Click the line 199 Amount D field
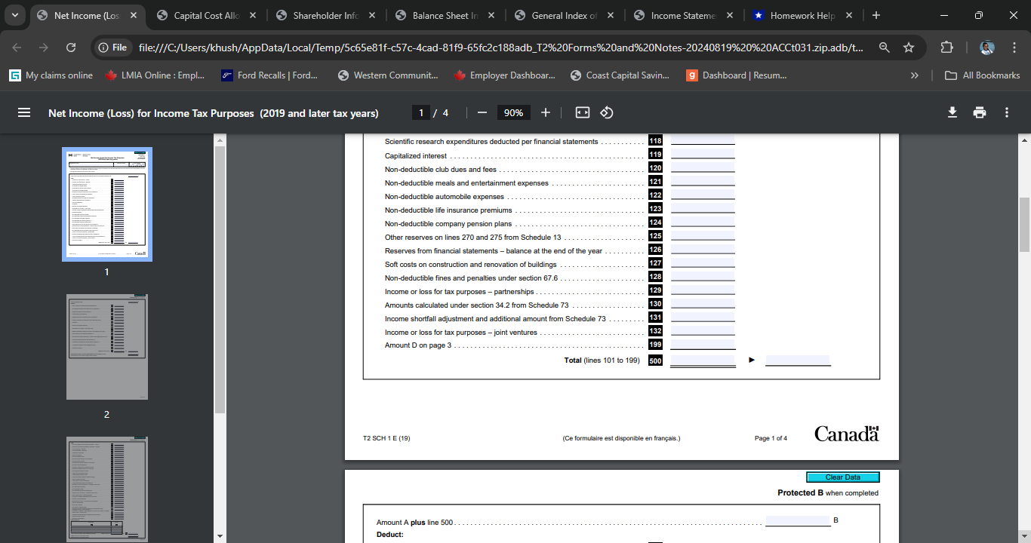The image size is (1031, 543). [x=703, y=344]
